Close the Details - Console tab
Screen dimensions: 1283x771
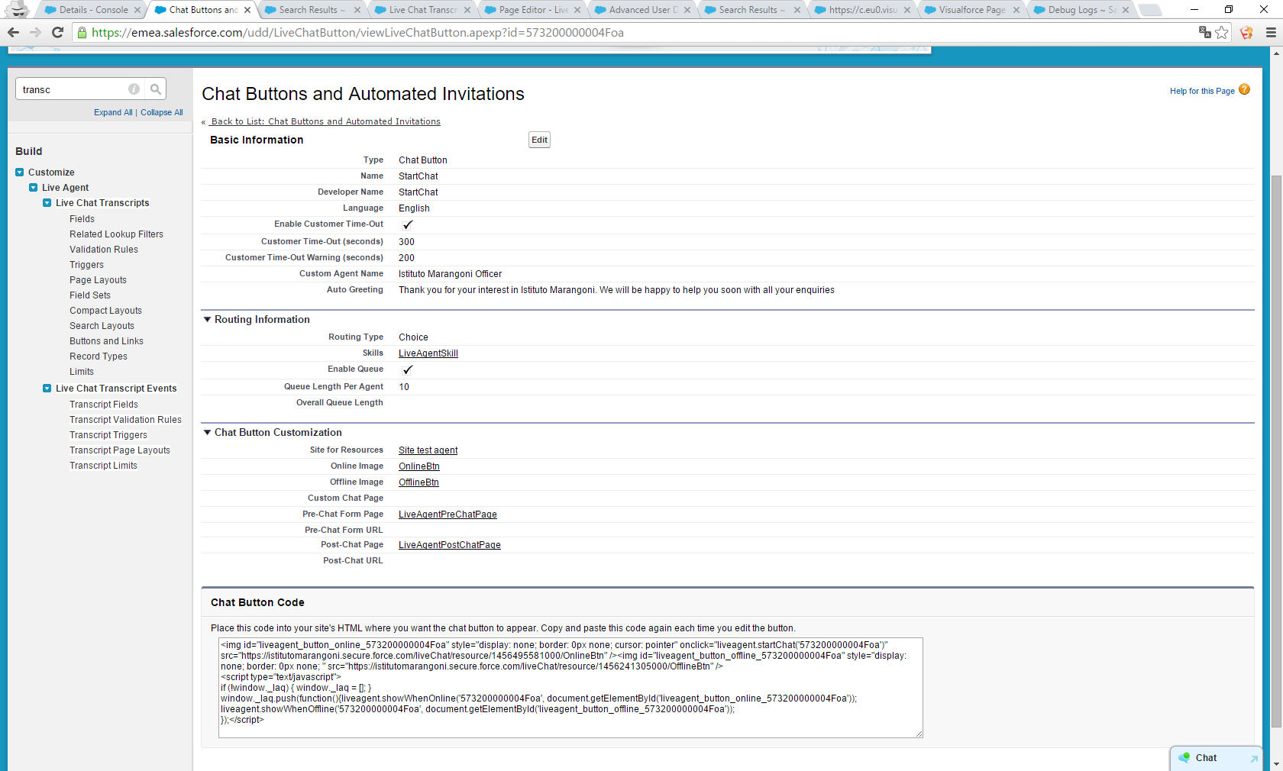point(137,10)
